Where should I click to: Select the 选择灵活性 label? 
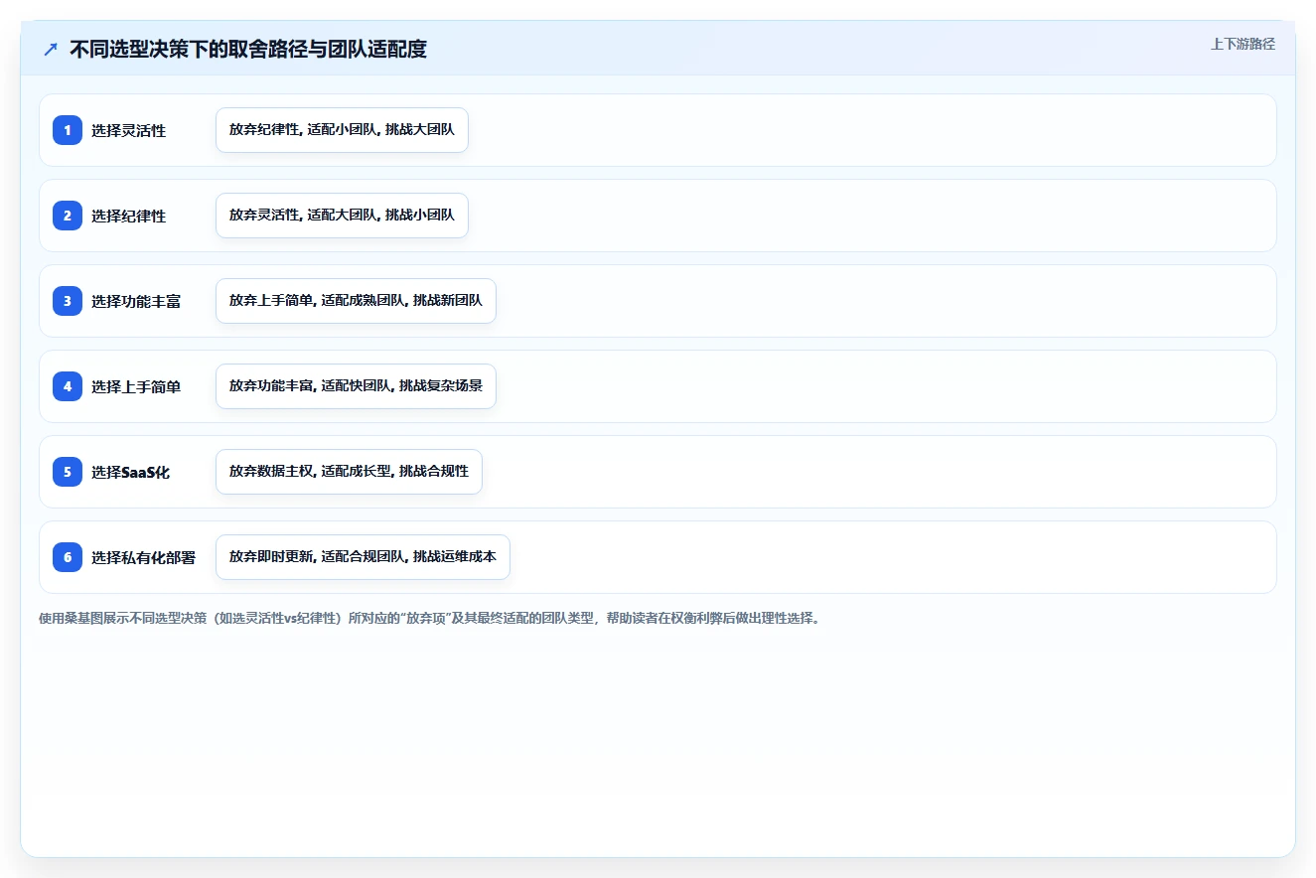[128, 130]
